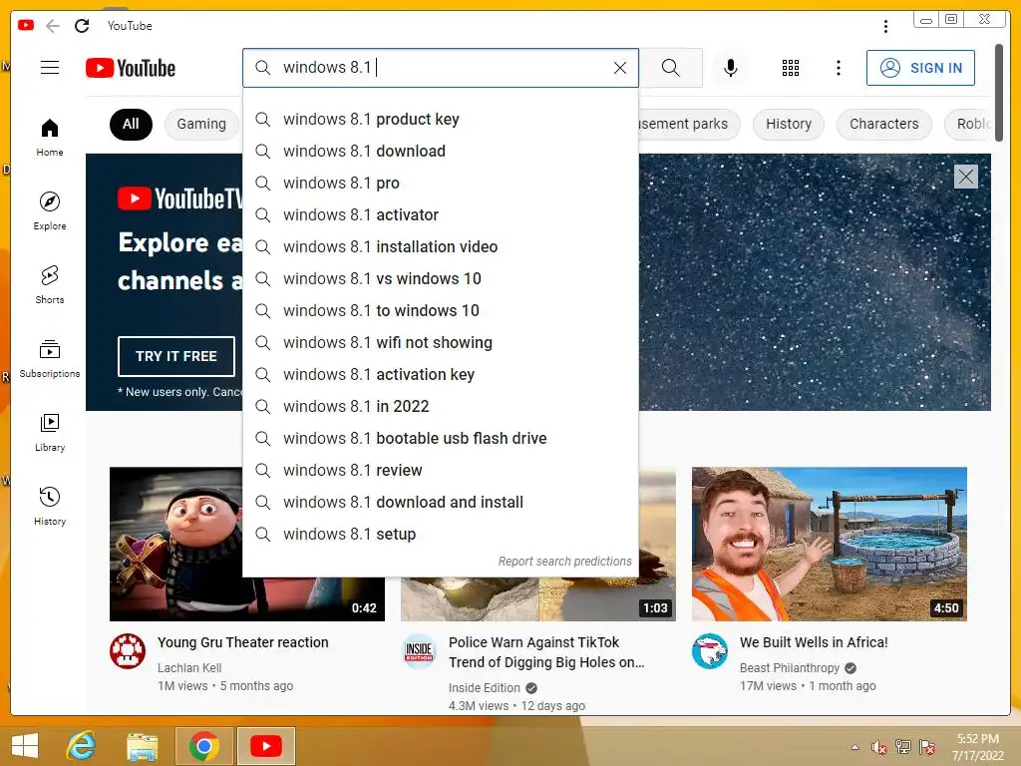This screenshot has height=766, width=1021.
Task: Open the app window three-dot menu
Action: (885, 26)
